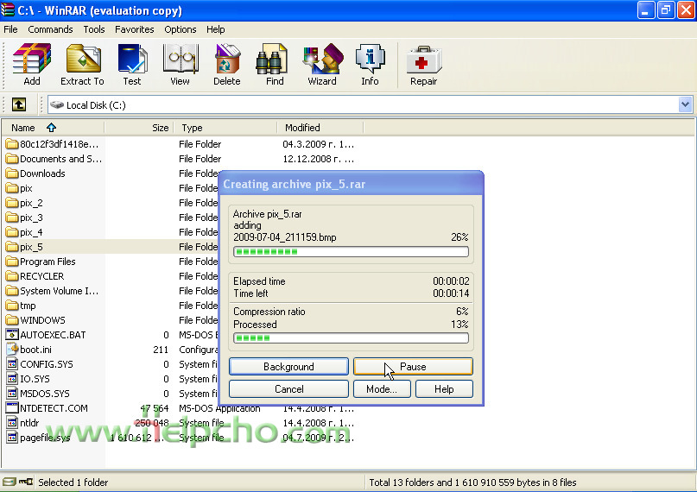Click the ntldr file icon

click(x=12, y=423)
